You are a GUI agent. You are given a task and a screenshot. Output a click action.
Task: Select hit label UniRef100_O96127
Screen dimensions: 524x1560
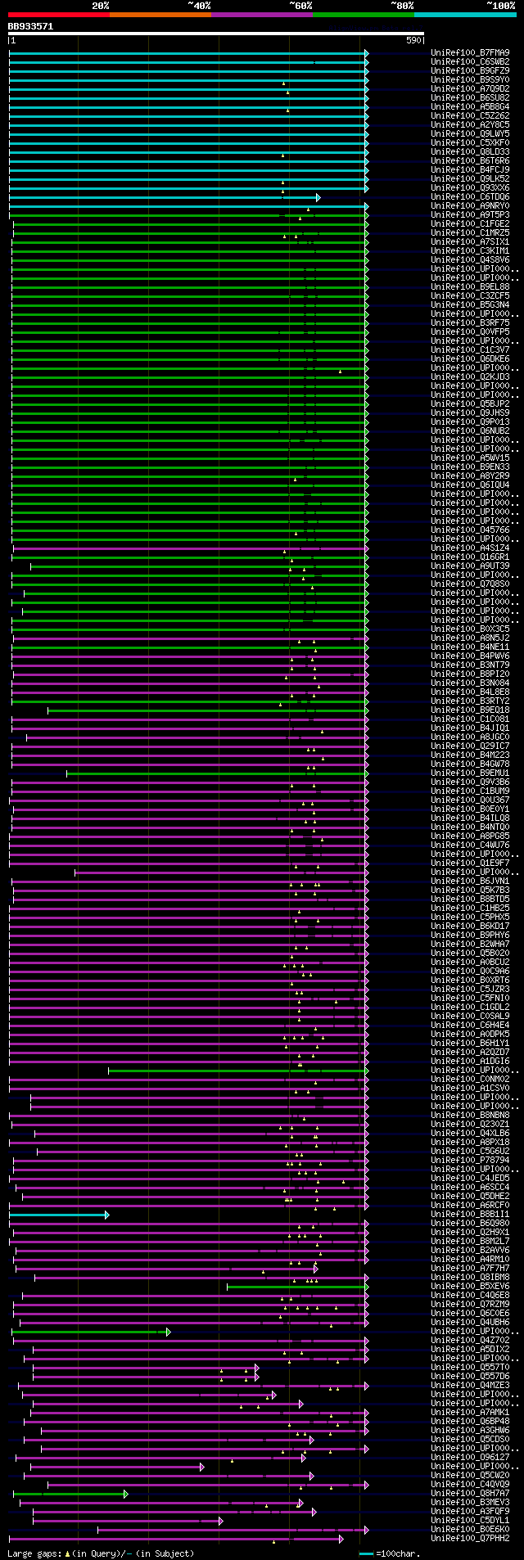[x=470, y=1458]
